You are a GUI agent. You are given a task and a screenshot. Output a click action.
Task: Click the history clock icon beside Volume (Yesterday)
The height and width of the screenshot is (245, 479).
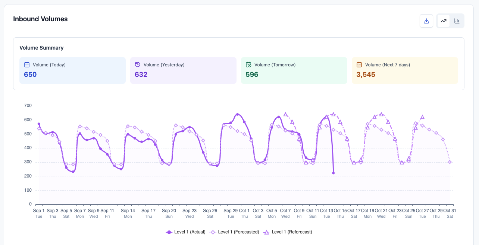(x=138, y=65)
